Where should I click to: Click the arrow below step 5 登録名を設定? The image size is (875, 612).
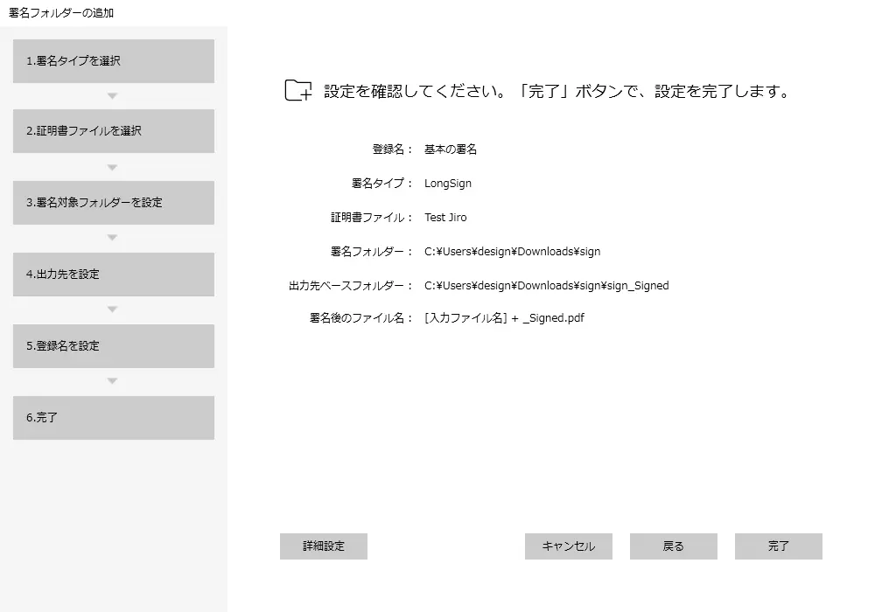tap(112, 381)
